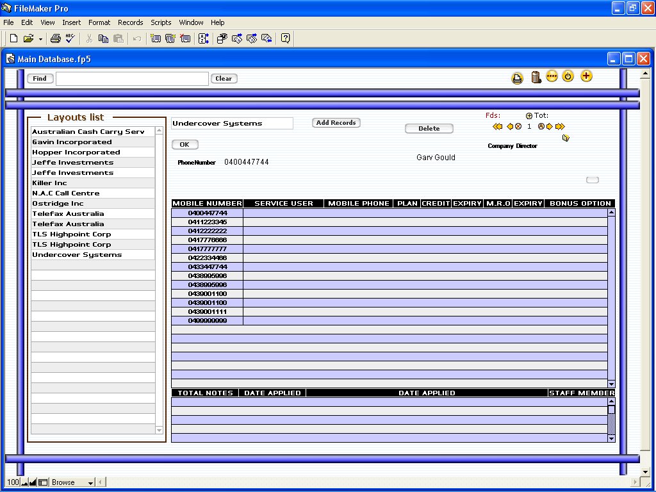Image resolution: width=656 pixels, height=492 pixels.
Task: Select N.A.C Call Centre in list
Action: (x=93, y=193)
